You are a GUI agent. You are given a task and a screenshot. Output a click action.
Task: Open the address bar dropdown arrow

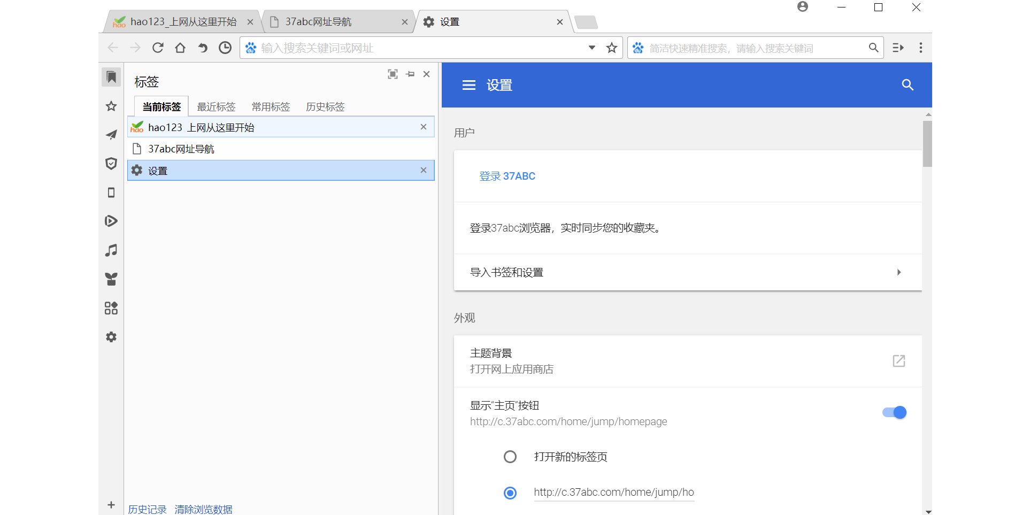coord(592,48)
